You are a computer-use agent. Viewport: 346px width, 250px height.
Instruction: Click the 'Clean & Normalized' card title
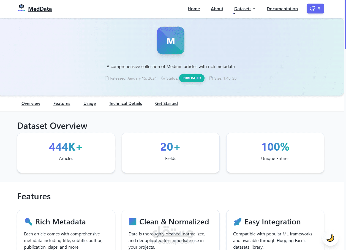point(174,222)
